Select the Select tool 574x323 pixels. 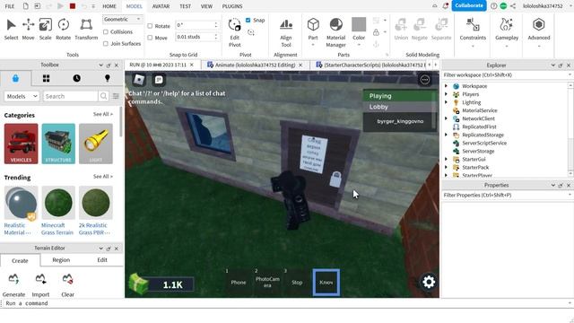(x=11, y=30)
